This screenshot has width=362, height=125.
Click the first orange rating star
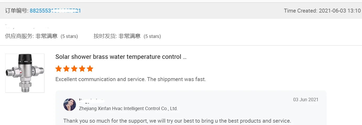[x=59, y=69]
